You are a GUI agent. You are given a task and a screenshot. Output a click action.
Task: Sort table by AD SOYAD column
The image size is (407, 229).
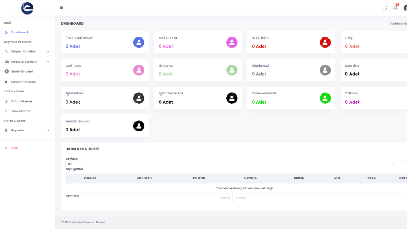coord(144,178)
